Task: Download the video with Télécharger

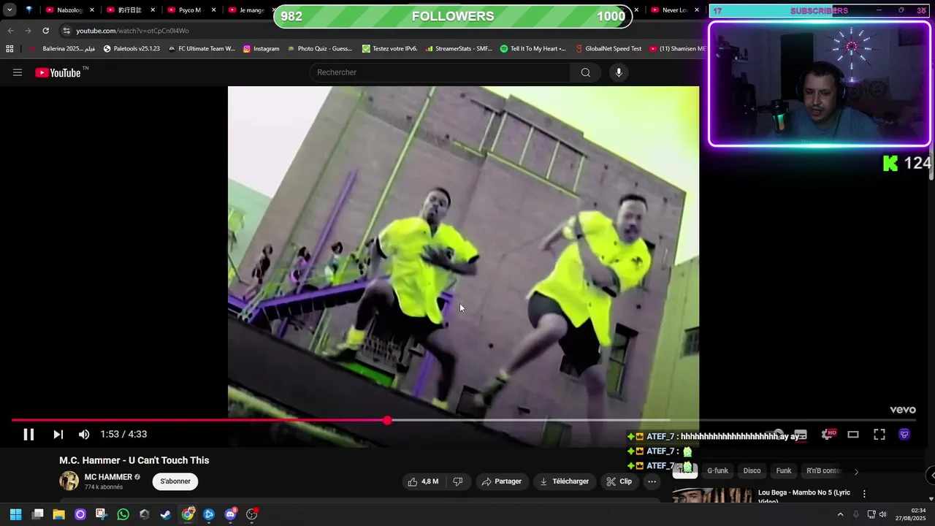Action: (564, 481)
